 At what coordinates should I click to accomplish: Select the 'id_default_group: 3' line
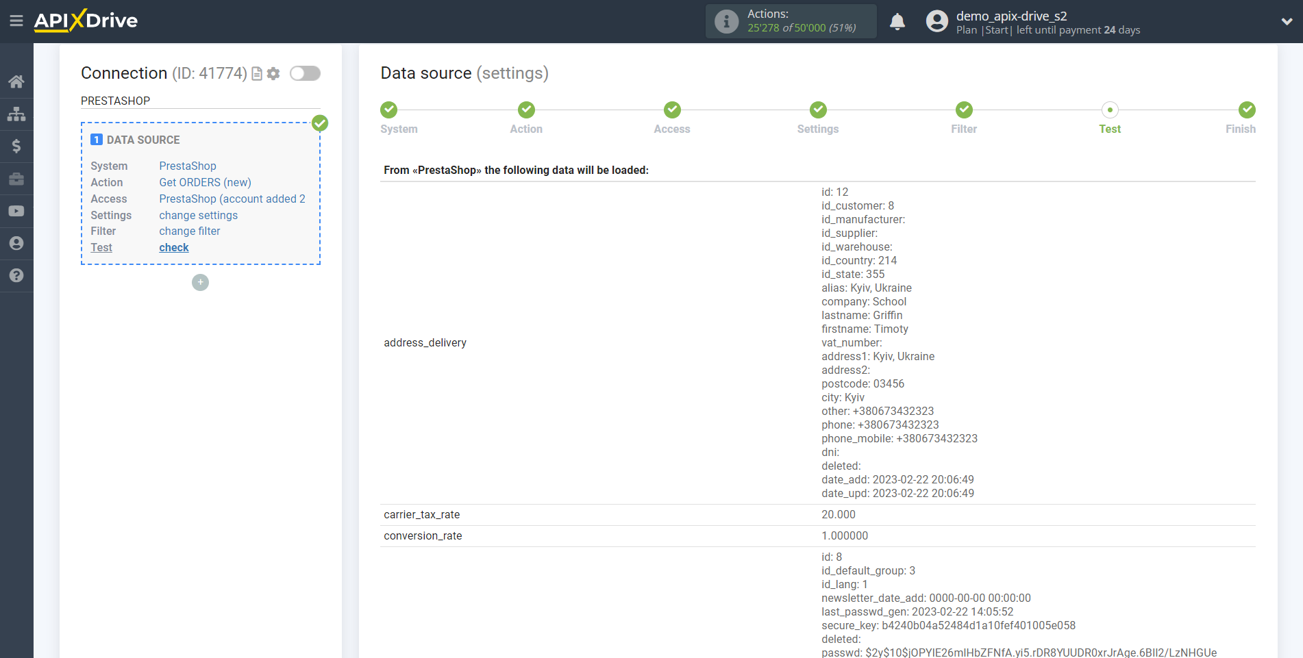click(x=868, y=570)
